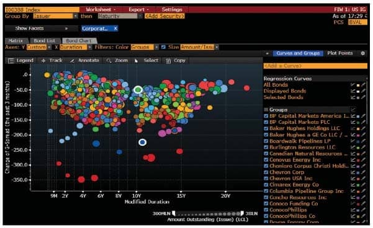Uncheck BP Capital Markets PLC group
The image size is (373, 228).
pos(266,122)
